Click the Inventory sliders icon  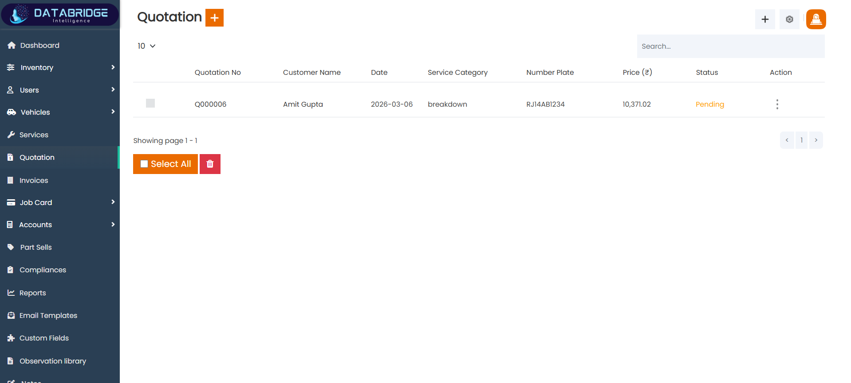(x=11, y=67)
